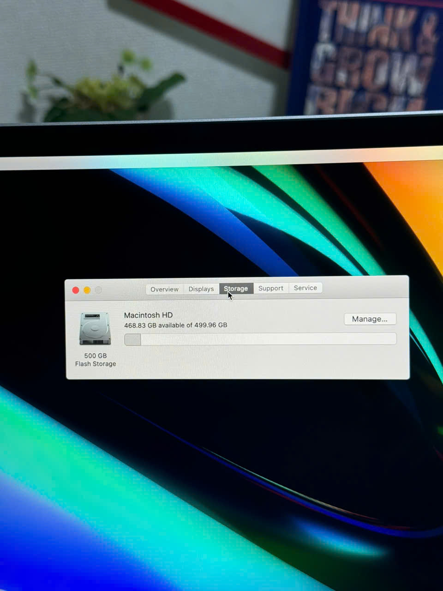Click the 'Flash Storage' label

pos(96,364)
